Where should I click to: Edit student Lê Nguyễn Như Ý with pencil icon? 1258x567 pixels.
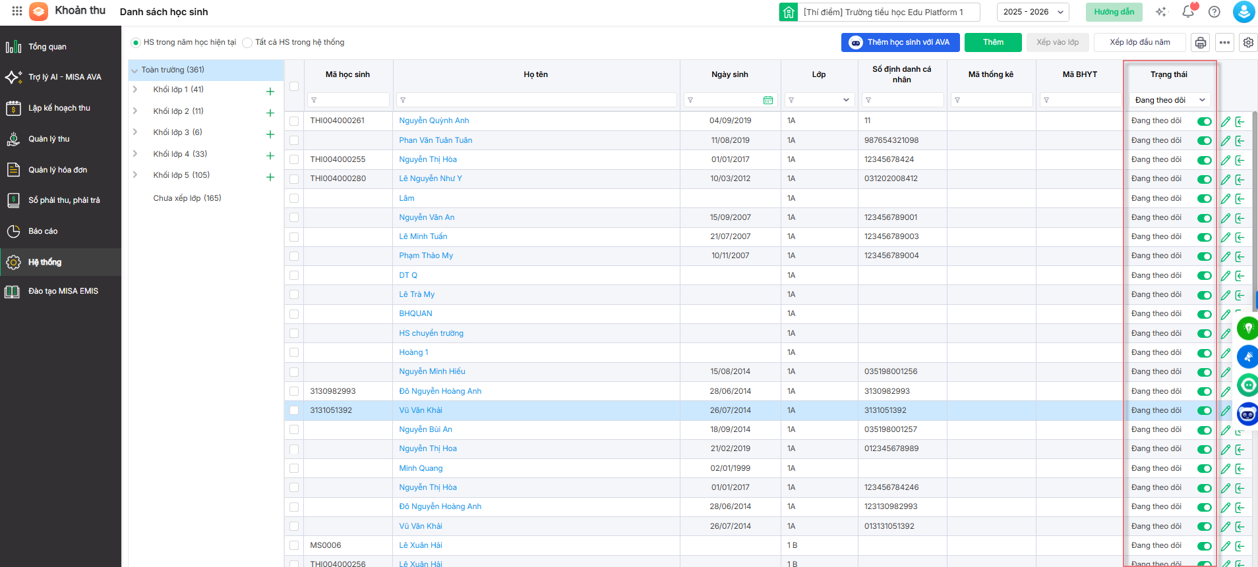pos(1226,179)
